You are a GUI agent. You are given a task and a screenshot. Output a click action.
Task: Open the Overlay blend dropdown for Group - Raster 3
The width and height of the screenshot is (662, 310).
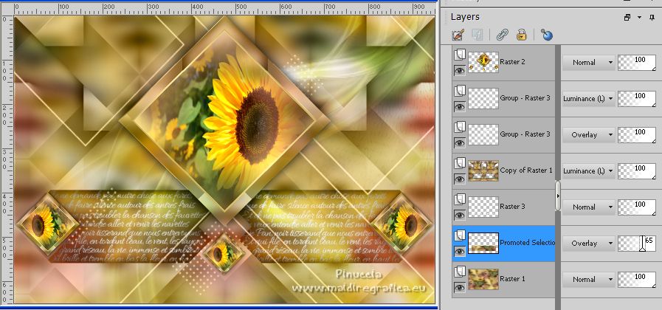588,135
